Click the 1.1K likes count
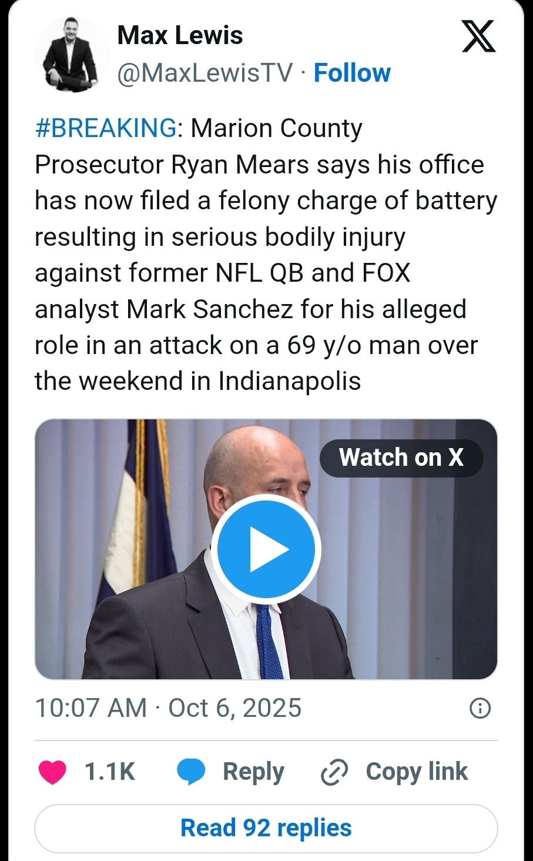The width and height of the screenshot is (533, 861). [x=110, y=772]
